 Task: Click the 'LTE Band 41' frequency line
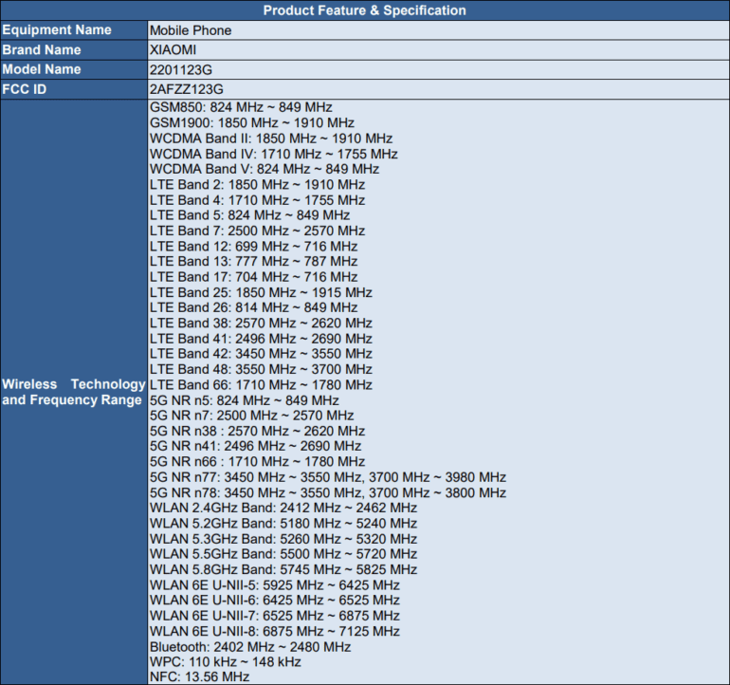coord(261,339)
